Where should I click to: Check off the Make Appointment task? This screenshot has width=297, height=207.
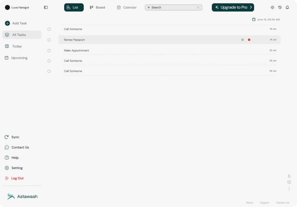click(x=49, y=51)
